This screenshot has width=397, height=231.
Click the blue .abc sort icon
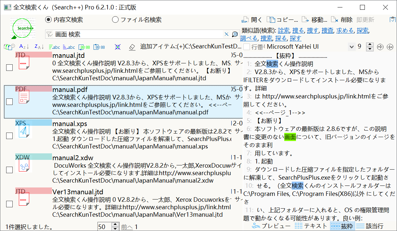pos(69,47)
